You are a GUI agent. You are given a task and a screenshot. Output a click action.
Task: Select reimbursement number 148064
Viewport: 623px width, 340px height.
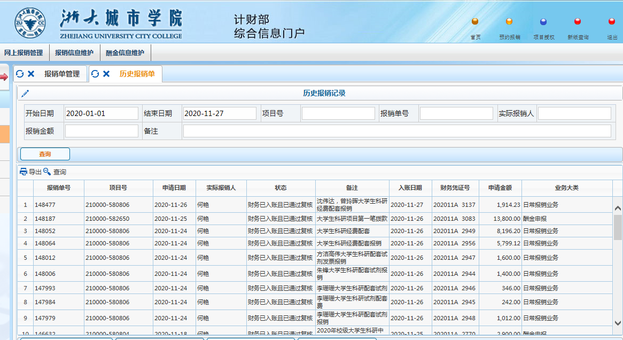click(45, 243)
